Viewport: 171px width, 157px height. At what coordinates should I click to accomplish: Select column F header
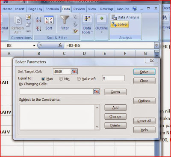click(x=125, y=54)
